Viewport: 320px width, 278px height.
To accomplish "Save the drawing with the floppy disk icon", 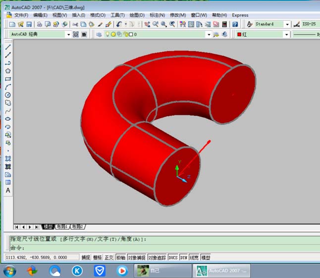I will [x=29, y=24].
